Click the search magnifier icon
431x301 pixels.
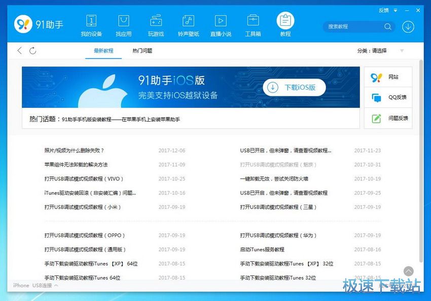coord(388,27)
